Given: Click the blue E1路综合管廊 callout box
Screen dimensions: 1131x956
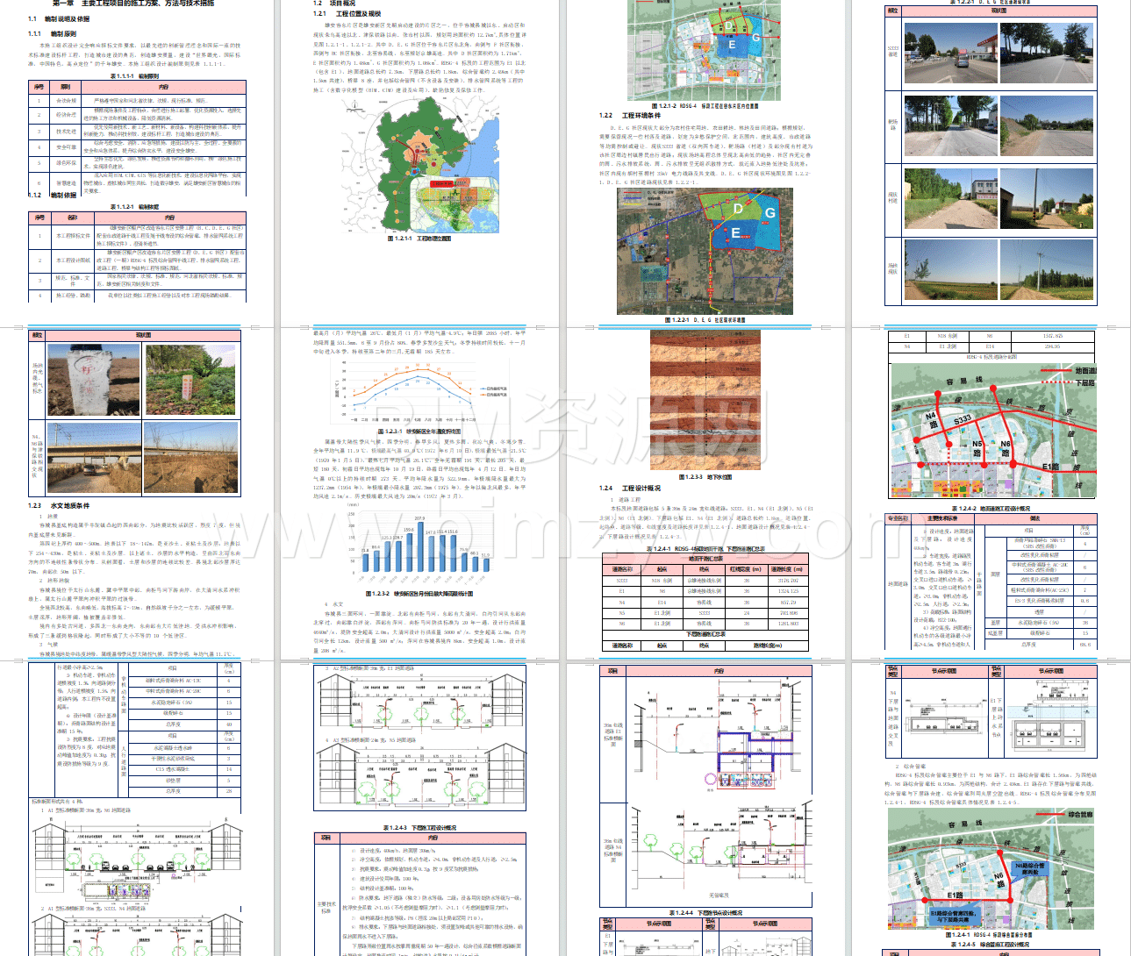Looking at the screenshot, I should (x=951, y=915).
